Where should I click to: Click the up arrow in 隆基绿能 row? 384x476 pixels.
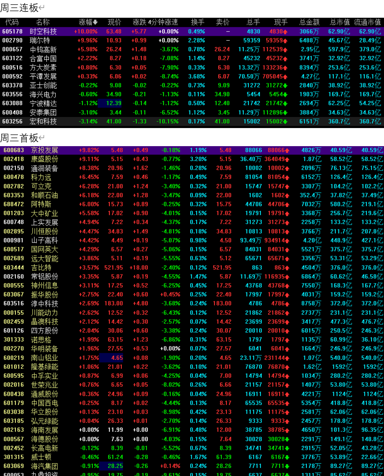coord(287,367)
